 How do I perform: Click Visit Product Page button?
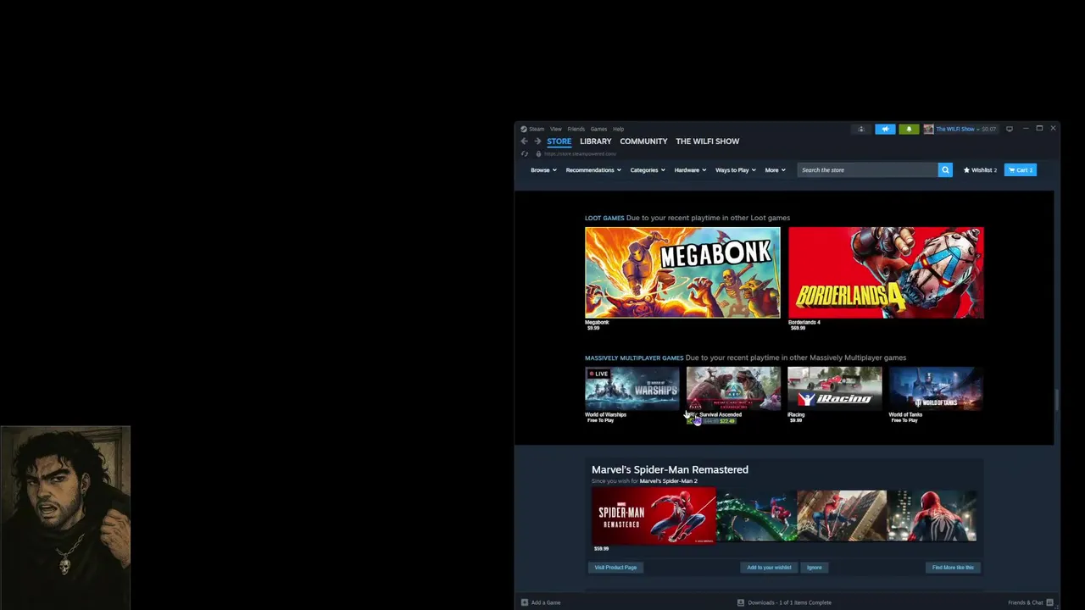tap(615, 568)
